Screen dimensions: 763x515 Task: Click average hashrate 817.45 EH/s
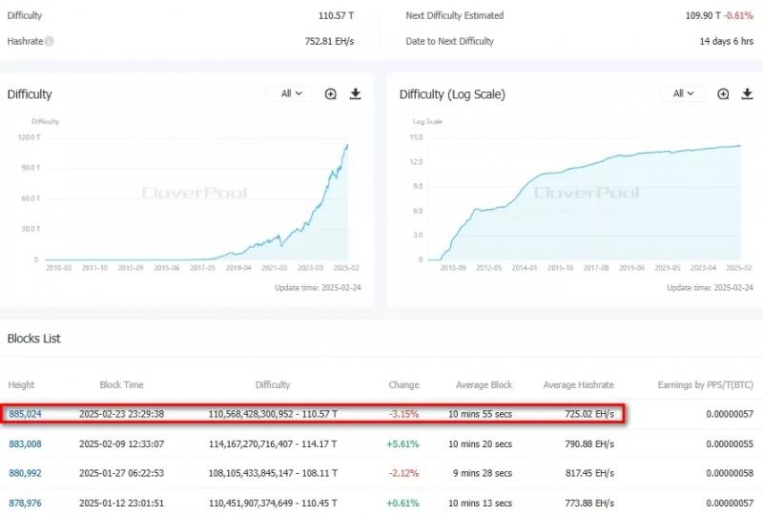[x=589, y=473]
